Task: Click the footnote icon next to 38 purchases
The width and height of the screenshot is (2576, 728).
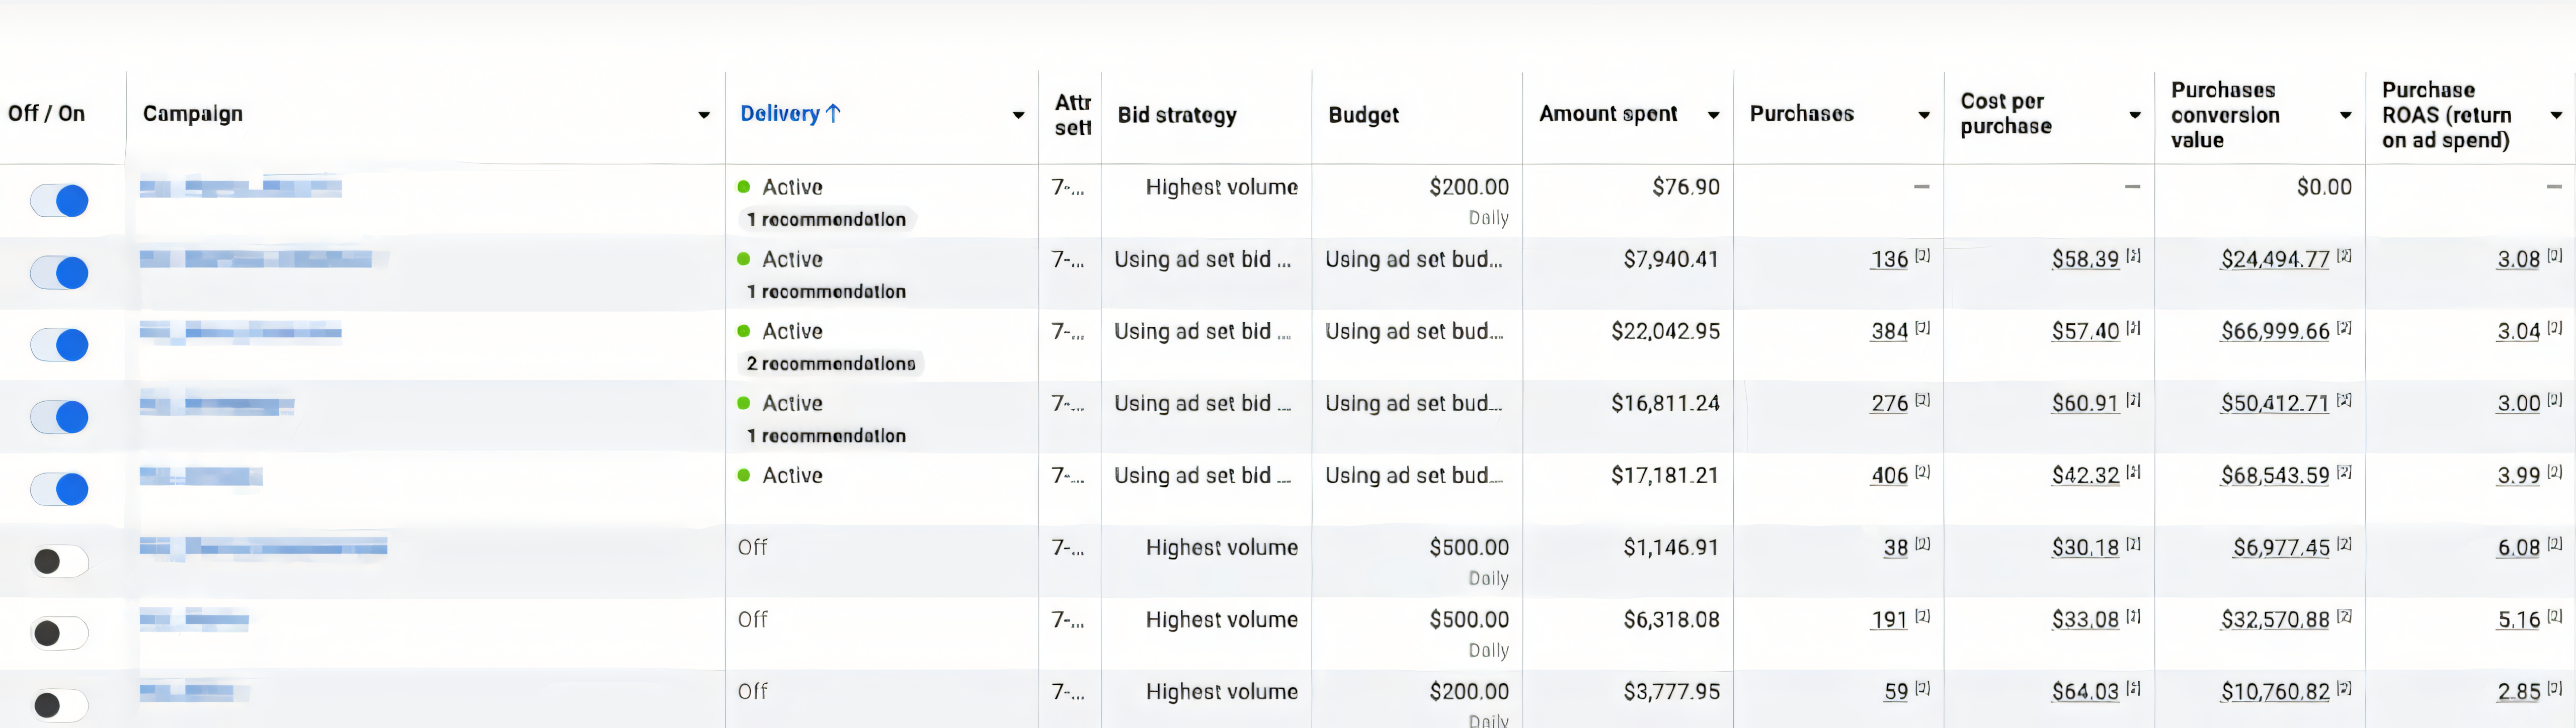Action: [x=1922, y=545]
